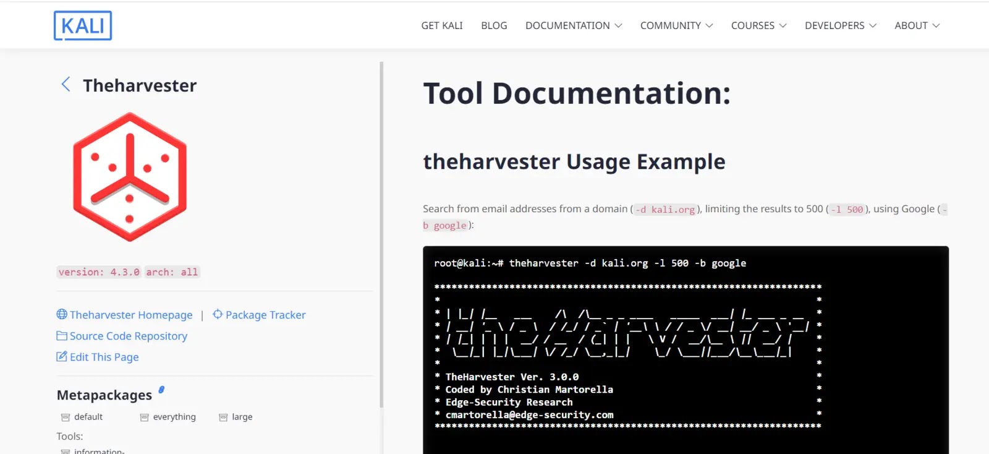The image size is (989, 454).
Task: Expand the ABOUT dropdown chevron
Action: coord(936,26)
